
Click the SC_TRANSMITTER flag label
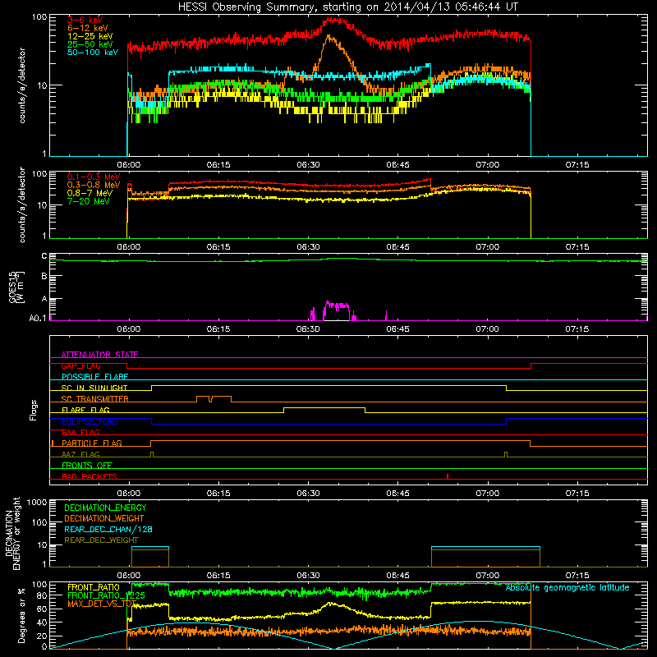coord(94,399)
